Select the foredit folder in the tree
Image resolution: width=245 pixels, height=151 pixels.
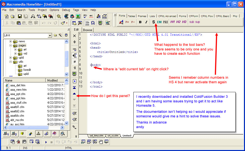point(27,70)
